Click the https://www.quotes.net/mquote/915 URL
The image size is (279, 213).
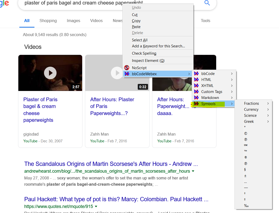click(x=59, y=206)
